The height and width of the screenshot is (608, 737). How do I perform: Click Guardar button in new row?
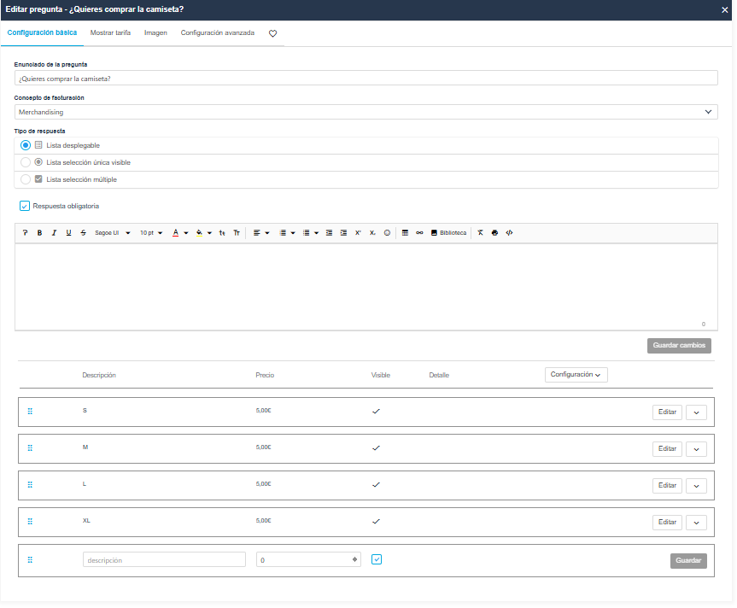688,561
